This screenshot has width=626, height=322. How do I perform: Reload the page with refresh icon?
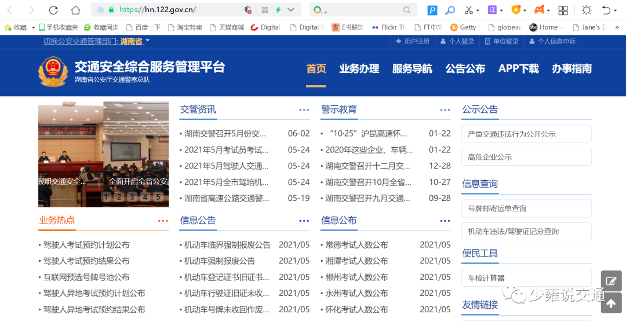(x=53, y=10)
